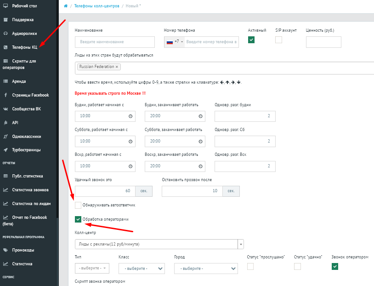Enable Обнаруживать автоответчик checkbox

(x=78, y=205)
